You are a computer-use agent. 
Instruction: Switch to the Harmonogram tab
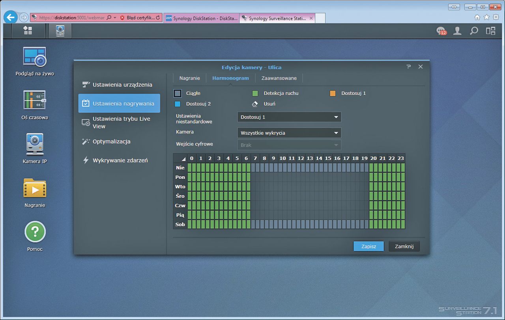click(x=230, y=78)
